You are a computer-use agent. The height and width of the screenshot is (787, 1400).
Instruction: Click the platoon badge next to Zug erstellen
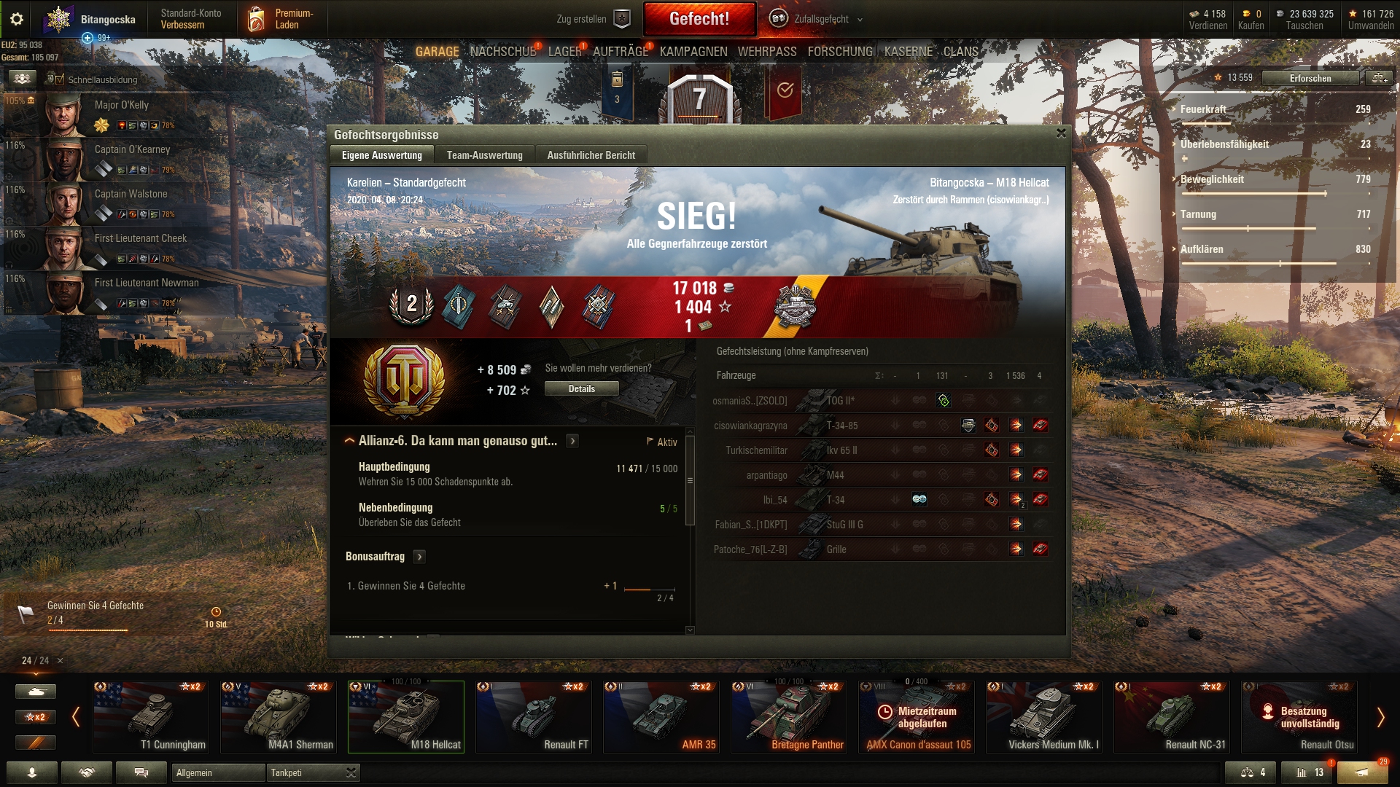tap(622, 19)
